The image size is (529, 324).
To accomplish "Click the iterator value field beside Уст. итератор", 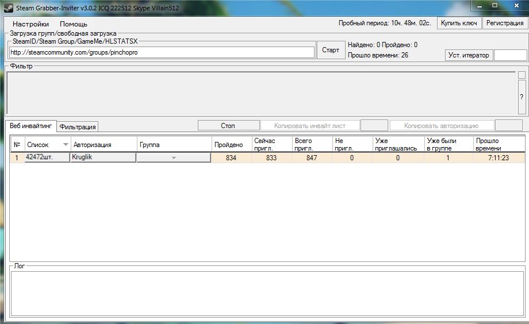I will click(x=511, y=55).
